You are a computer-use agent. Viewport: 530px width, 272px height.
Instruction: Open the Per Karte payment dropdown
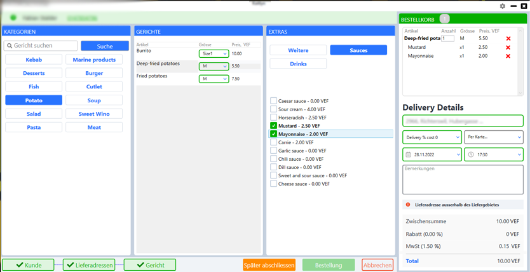click(x=494, y=137)
